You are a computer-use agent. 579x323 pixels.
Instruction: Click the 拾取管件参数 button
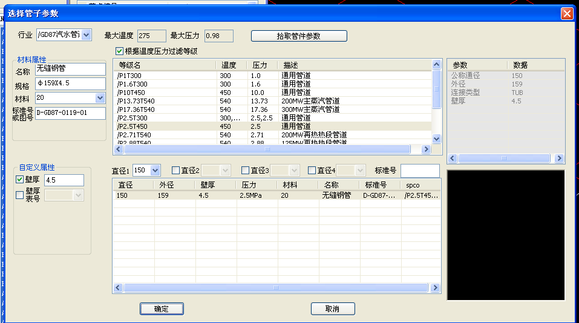[x=299, y=36]
